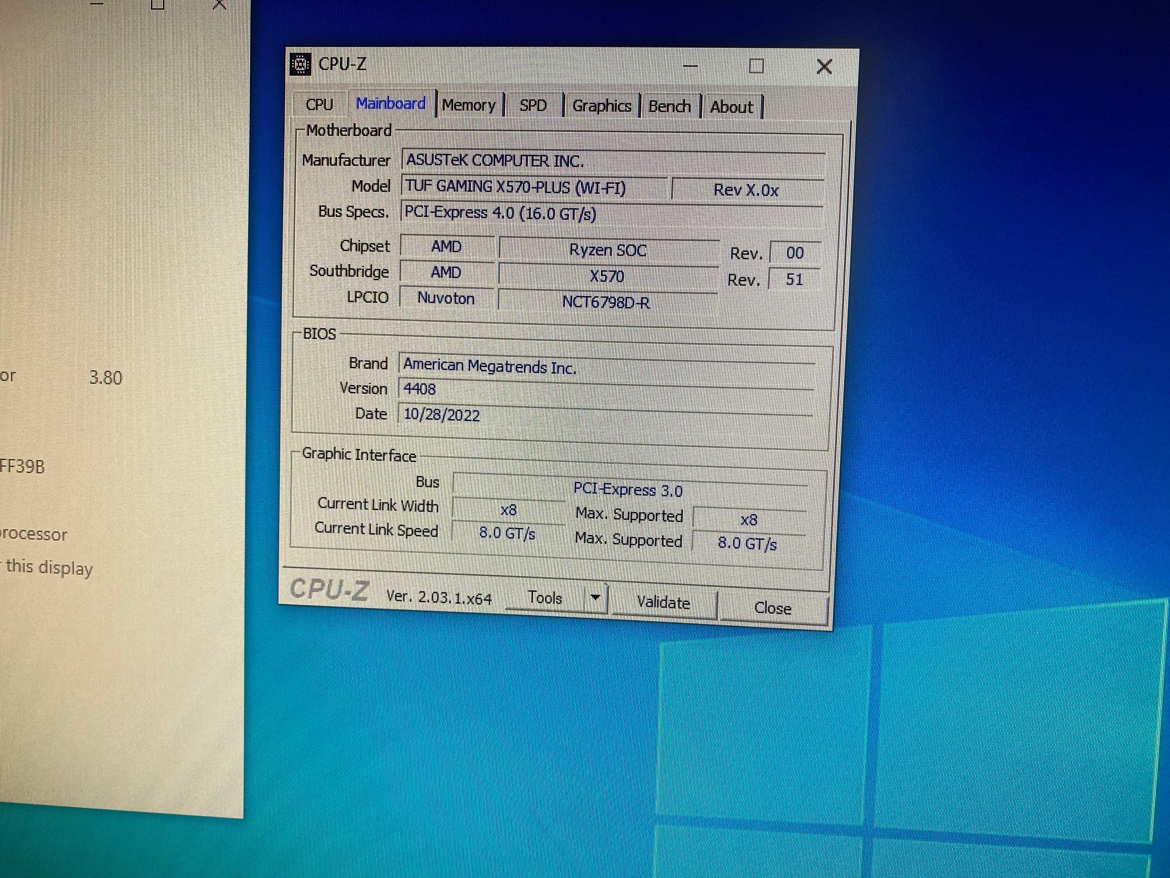1170x878 pixels.
Task: Click the CPU-Z application icon in title bar
Action: point(300,64)
